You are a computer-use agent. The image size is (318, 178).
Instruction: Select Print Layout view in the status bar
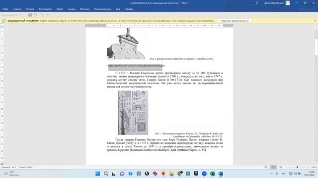[273, 167]
